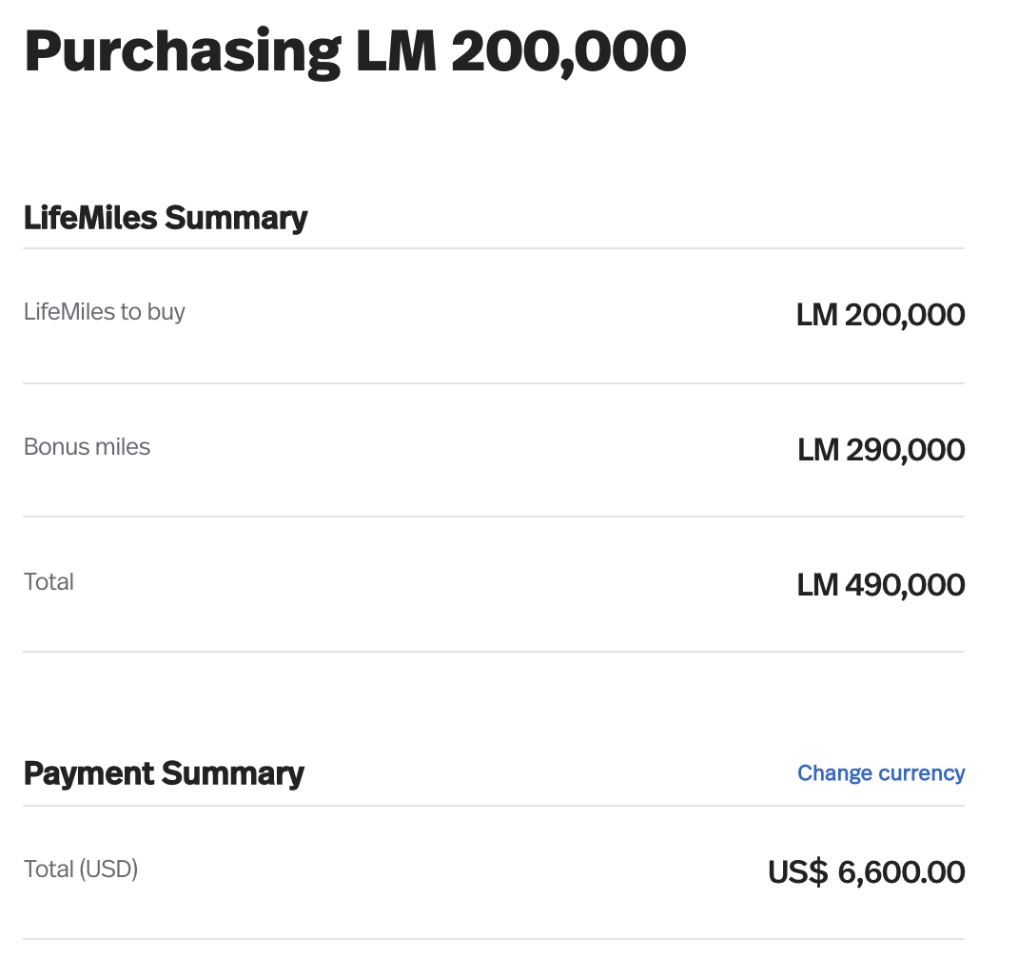Select the Bonus miles label

(x=87, y=447)
